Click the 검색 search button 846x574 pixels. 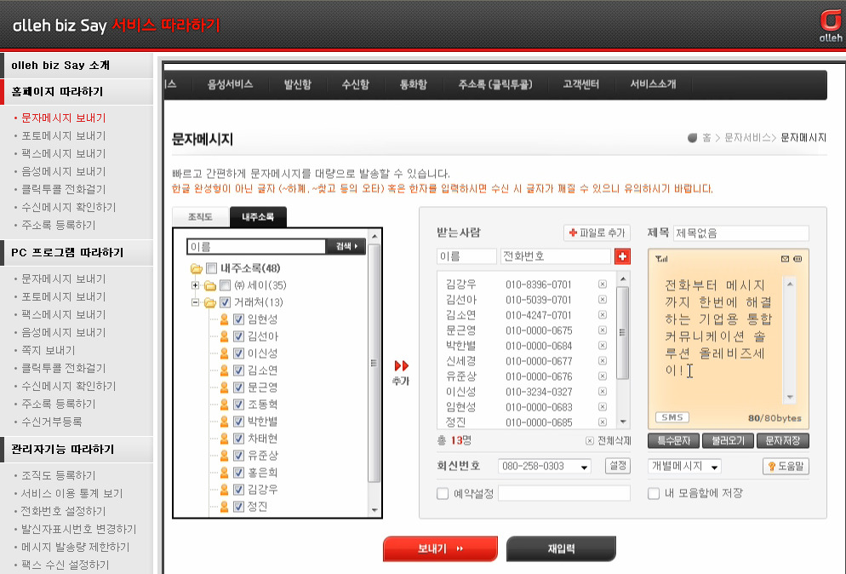[x=346, y=246]
